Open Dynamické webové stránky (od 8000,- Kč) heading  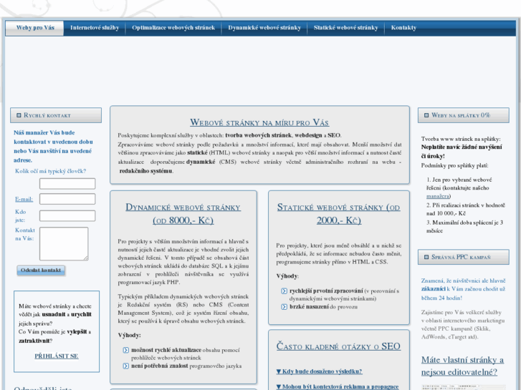183,214
